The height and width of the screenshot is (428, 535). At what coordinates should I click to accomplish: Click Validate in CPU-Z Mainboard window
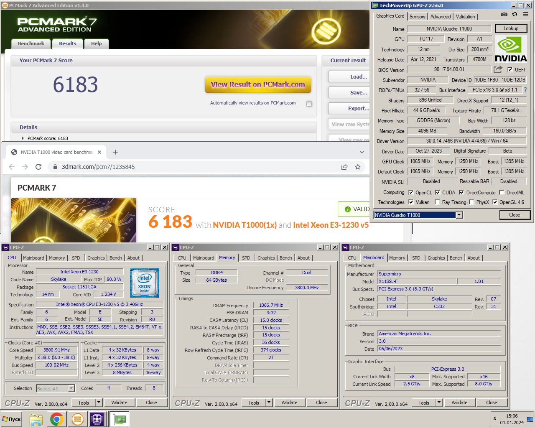pyautogui.click(x=459, y=403)
